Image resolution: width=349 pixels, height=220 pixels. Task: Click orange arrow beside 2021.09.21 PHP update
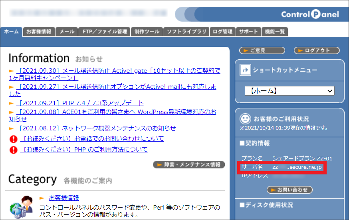click(x=11, y=103)
